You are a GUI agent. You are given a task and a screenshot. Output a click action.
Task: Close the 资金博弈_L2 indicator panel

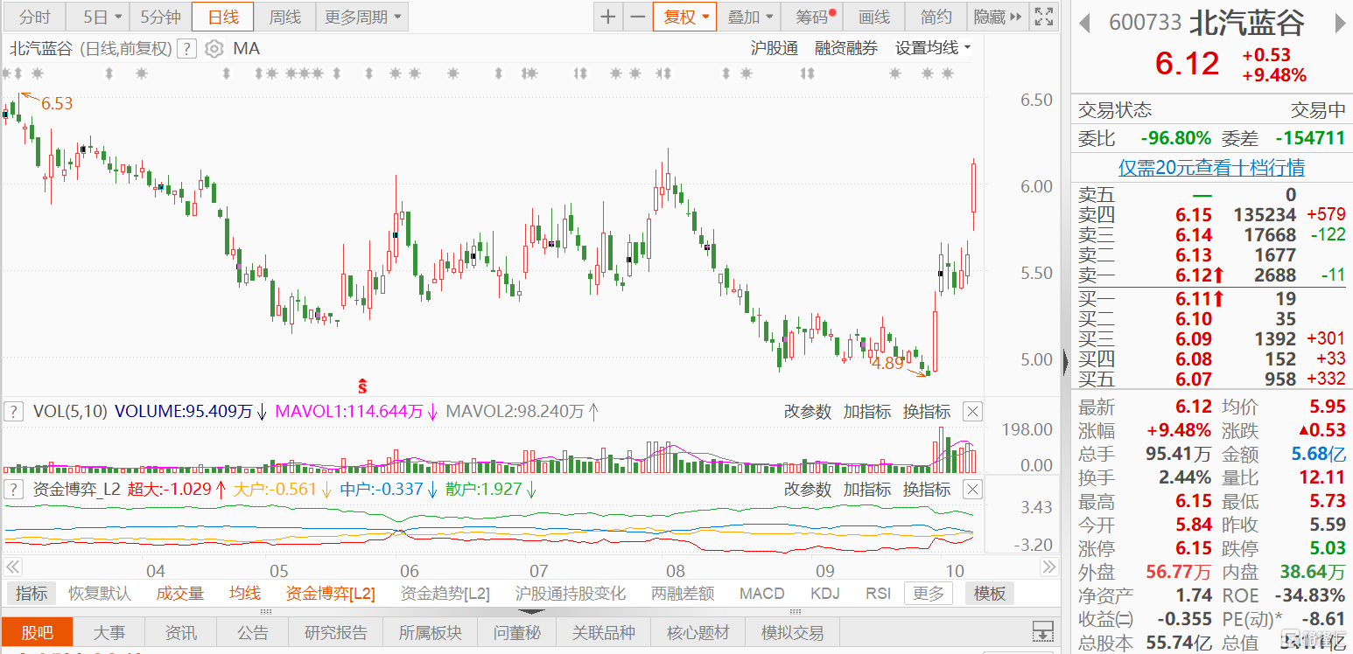[972, 489]
